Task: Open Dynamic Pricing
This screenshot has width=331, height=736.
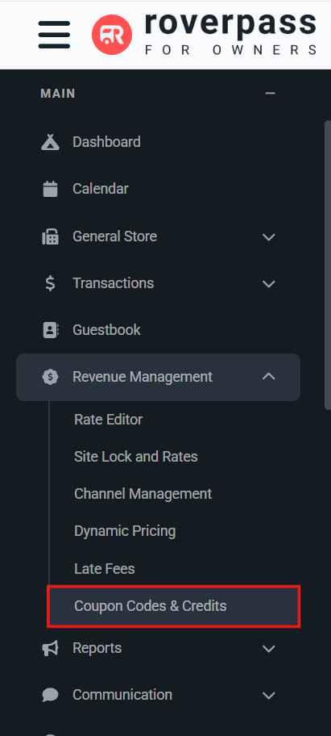Action: [x=125, y=531]
